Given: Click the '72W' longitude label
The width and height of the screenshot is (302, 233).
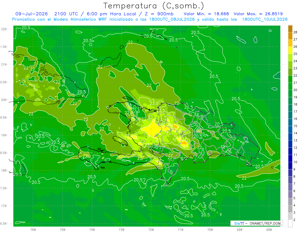Looking at the screenshot, I should click(151, 230).
